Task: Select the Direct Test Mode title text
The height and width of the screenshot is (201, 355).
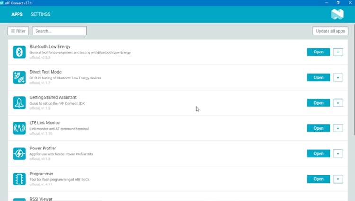Action: tap(45, 72)
